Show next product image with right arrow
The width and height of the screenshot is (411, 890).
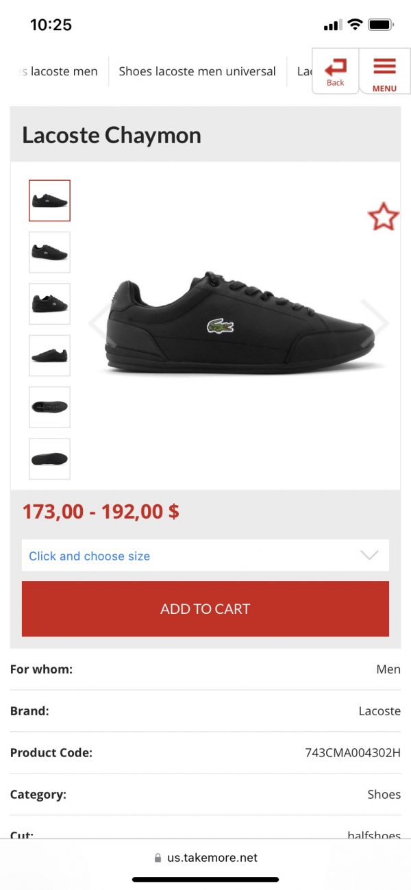375,322
